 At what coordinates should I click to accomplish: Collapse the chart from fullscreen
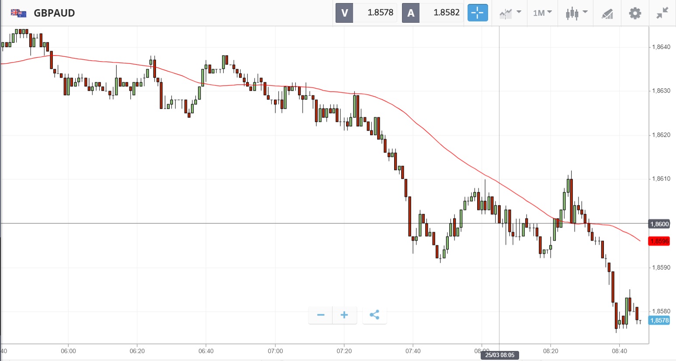(662, 13)
